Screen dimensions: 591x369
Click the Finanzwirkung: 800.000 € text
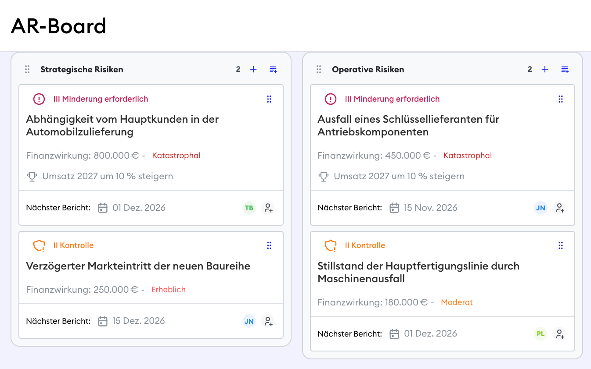(x=82, y=156)
